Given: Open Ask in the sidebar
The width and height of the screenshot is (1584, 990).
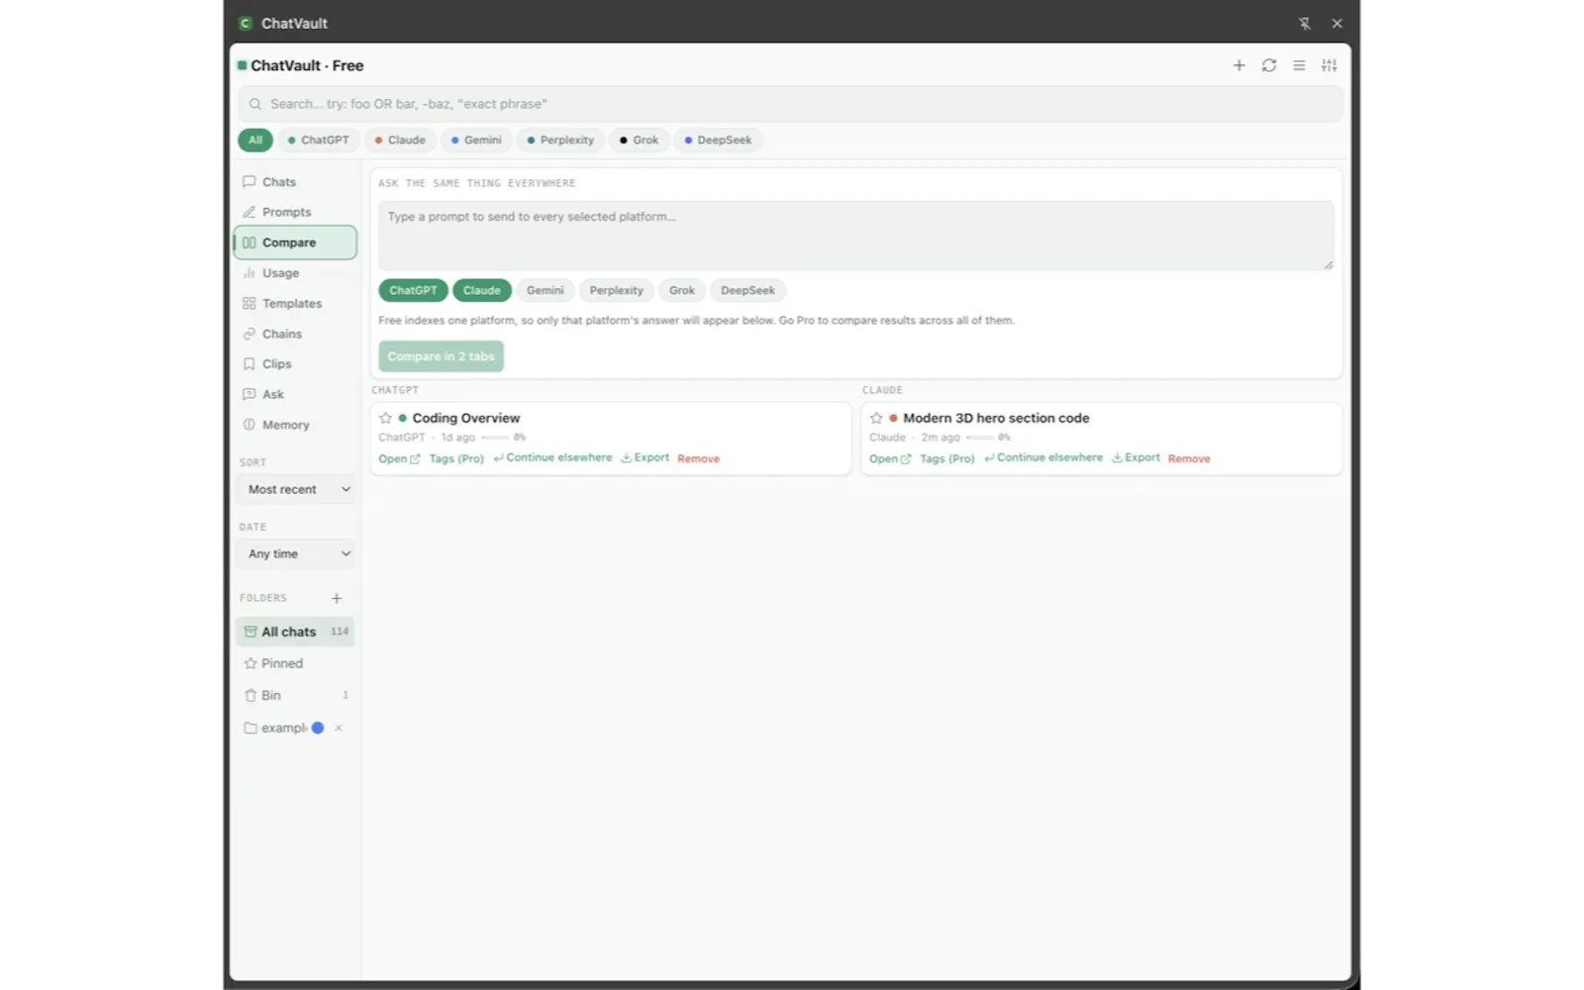Looking at the screenshot, I should pyautogui.click(x=295, y=394).
